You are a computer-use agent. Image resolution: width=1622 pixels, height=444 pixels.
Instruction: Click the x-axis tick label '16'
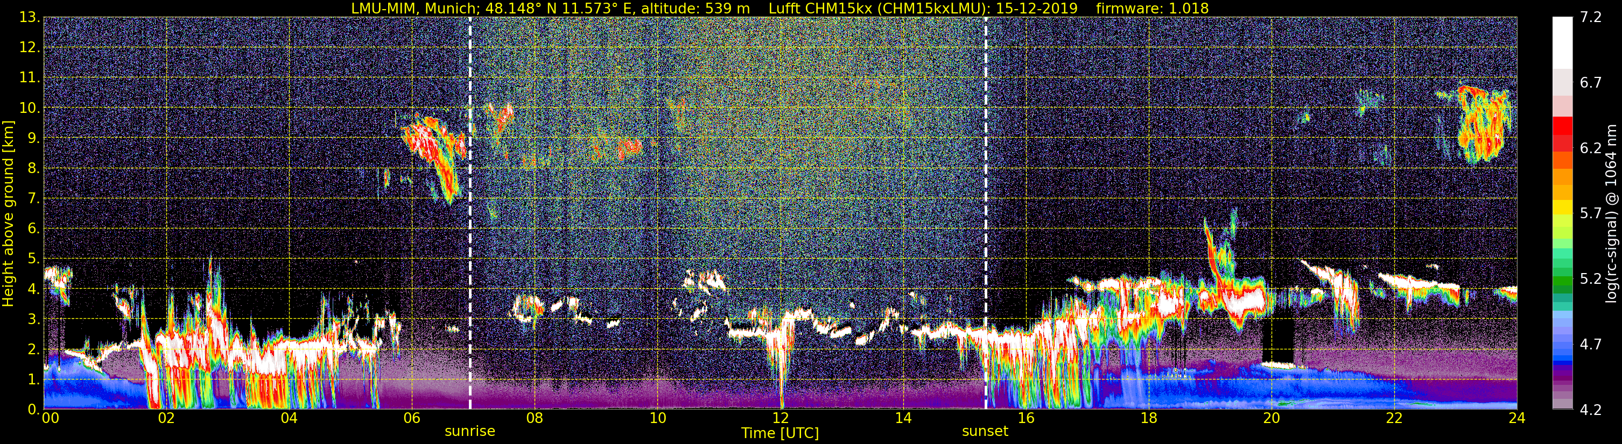point(1026,418)
